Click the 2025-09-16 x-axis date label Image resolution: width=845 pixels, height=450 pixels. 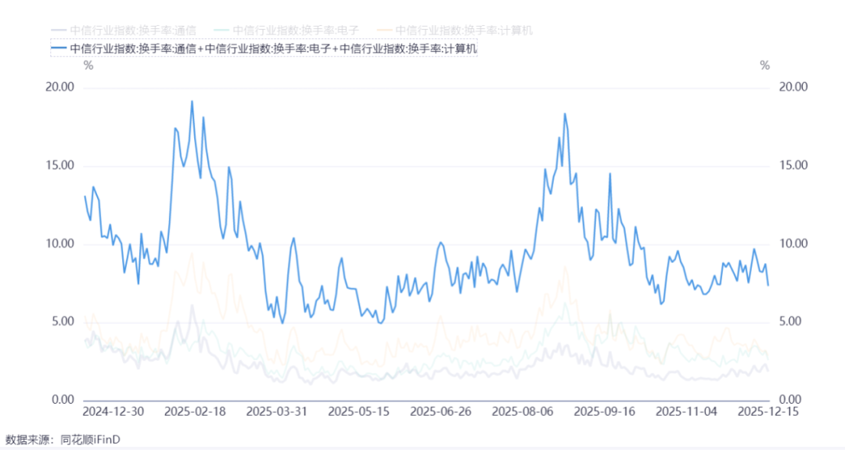coord(605,412)
